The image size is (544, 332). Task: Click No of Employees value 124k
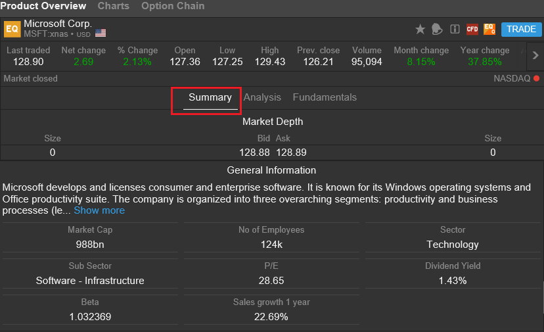(271, 245)
